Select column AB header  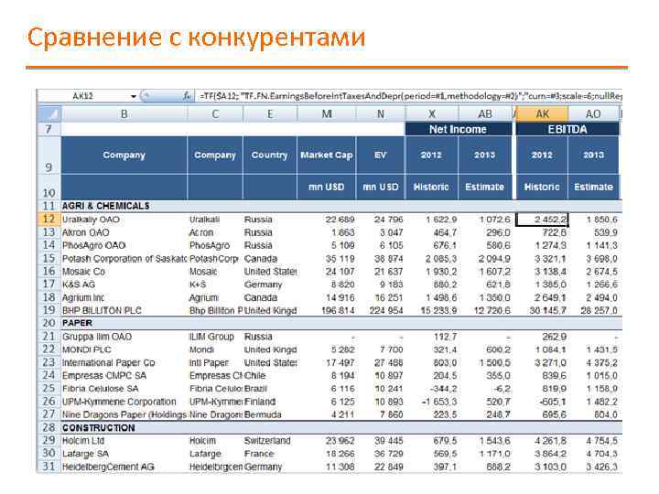[485, 113]
